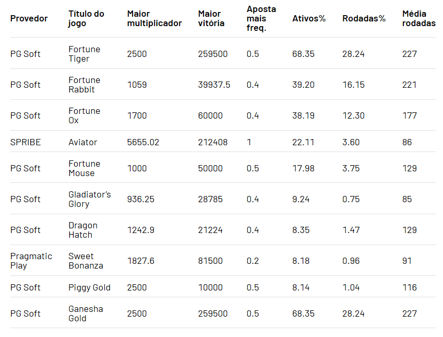The width and height of the screenshot is (443, 337).
Task: Click the Pragmatic Play provider cell
Action: click(31, 261)
